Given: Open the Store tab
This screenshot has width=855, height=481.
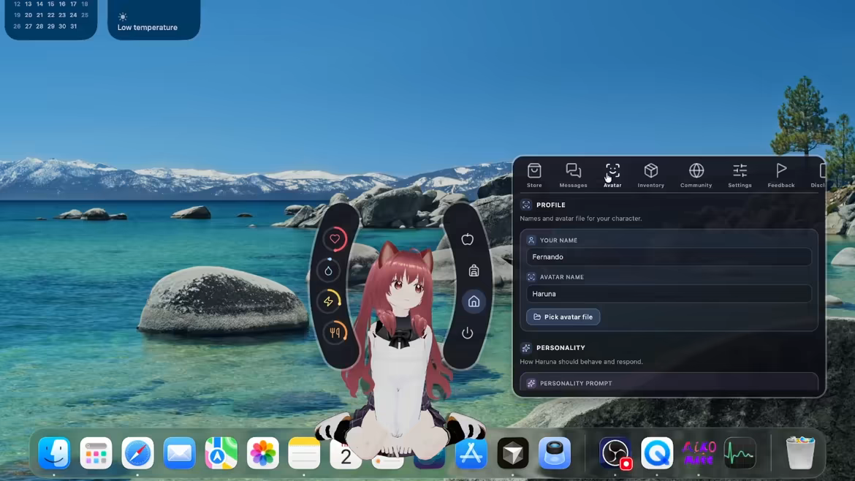Looking at the screenshot, I should (534, 175).
